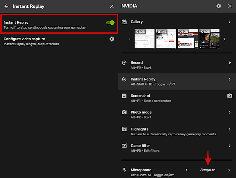Click the Highlights clapper icon
The height and width of the screenshot is (178, 236).
[124, 129]
